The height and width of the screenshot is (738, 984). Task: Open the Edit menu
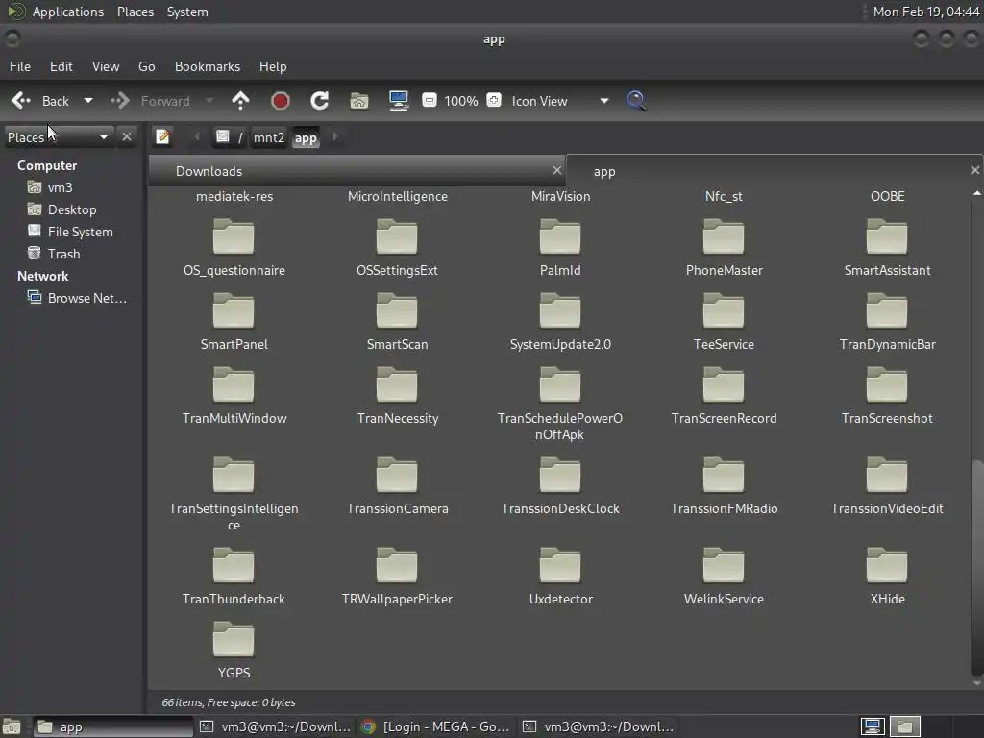pyautogui.click(x=61, y=66)
